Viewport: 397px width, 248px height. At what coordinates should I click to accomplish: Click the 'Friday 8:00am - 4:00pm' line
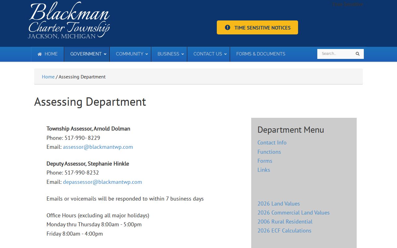(x=75, y=233)
